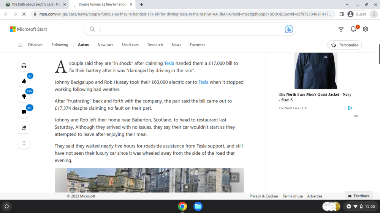Go to New cars
Screen dimensions: 380x213
click(x=105, y=45)
